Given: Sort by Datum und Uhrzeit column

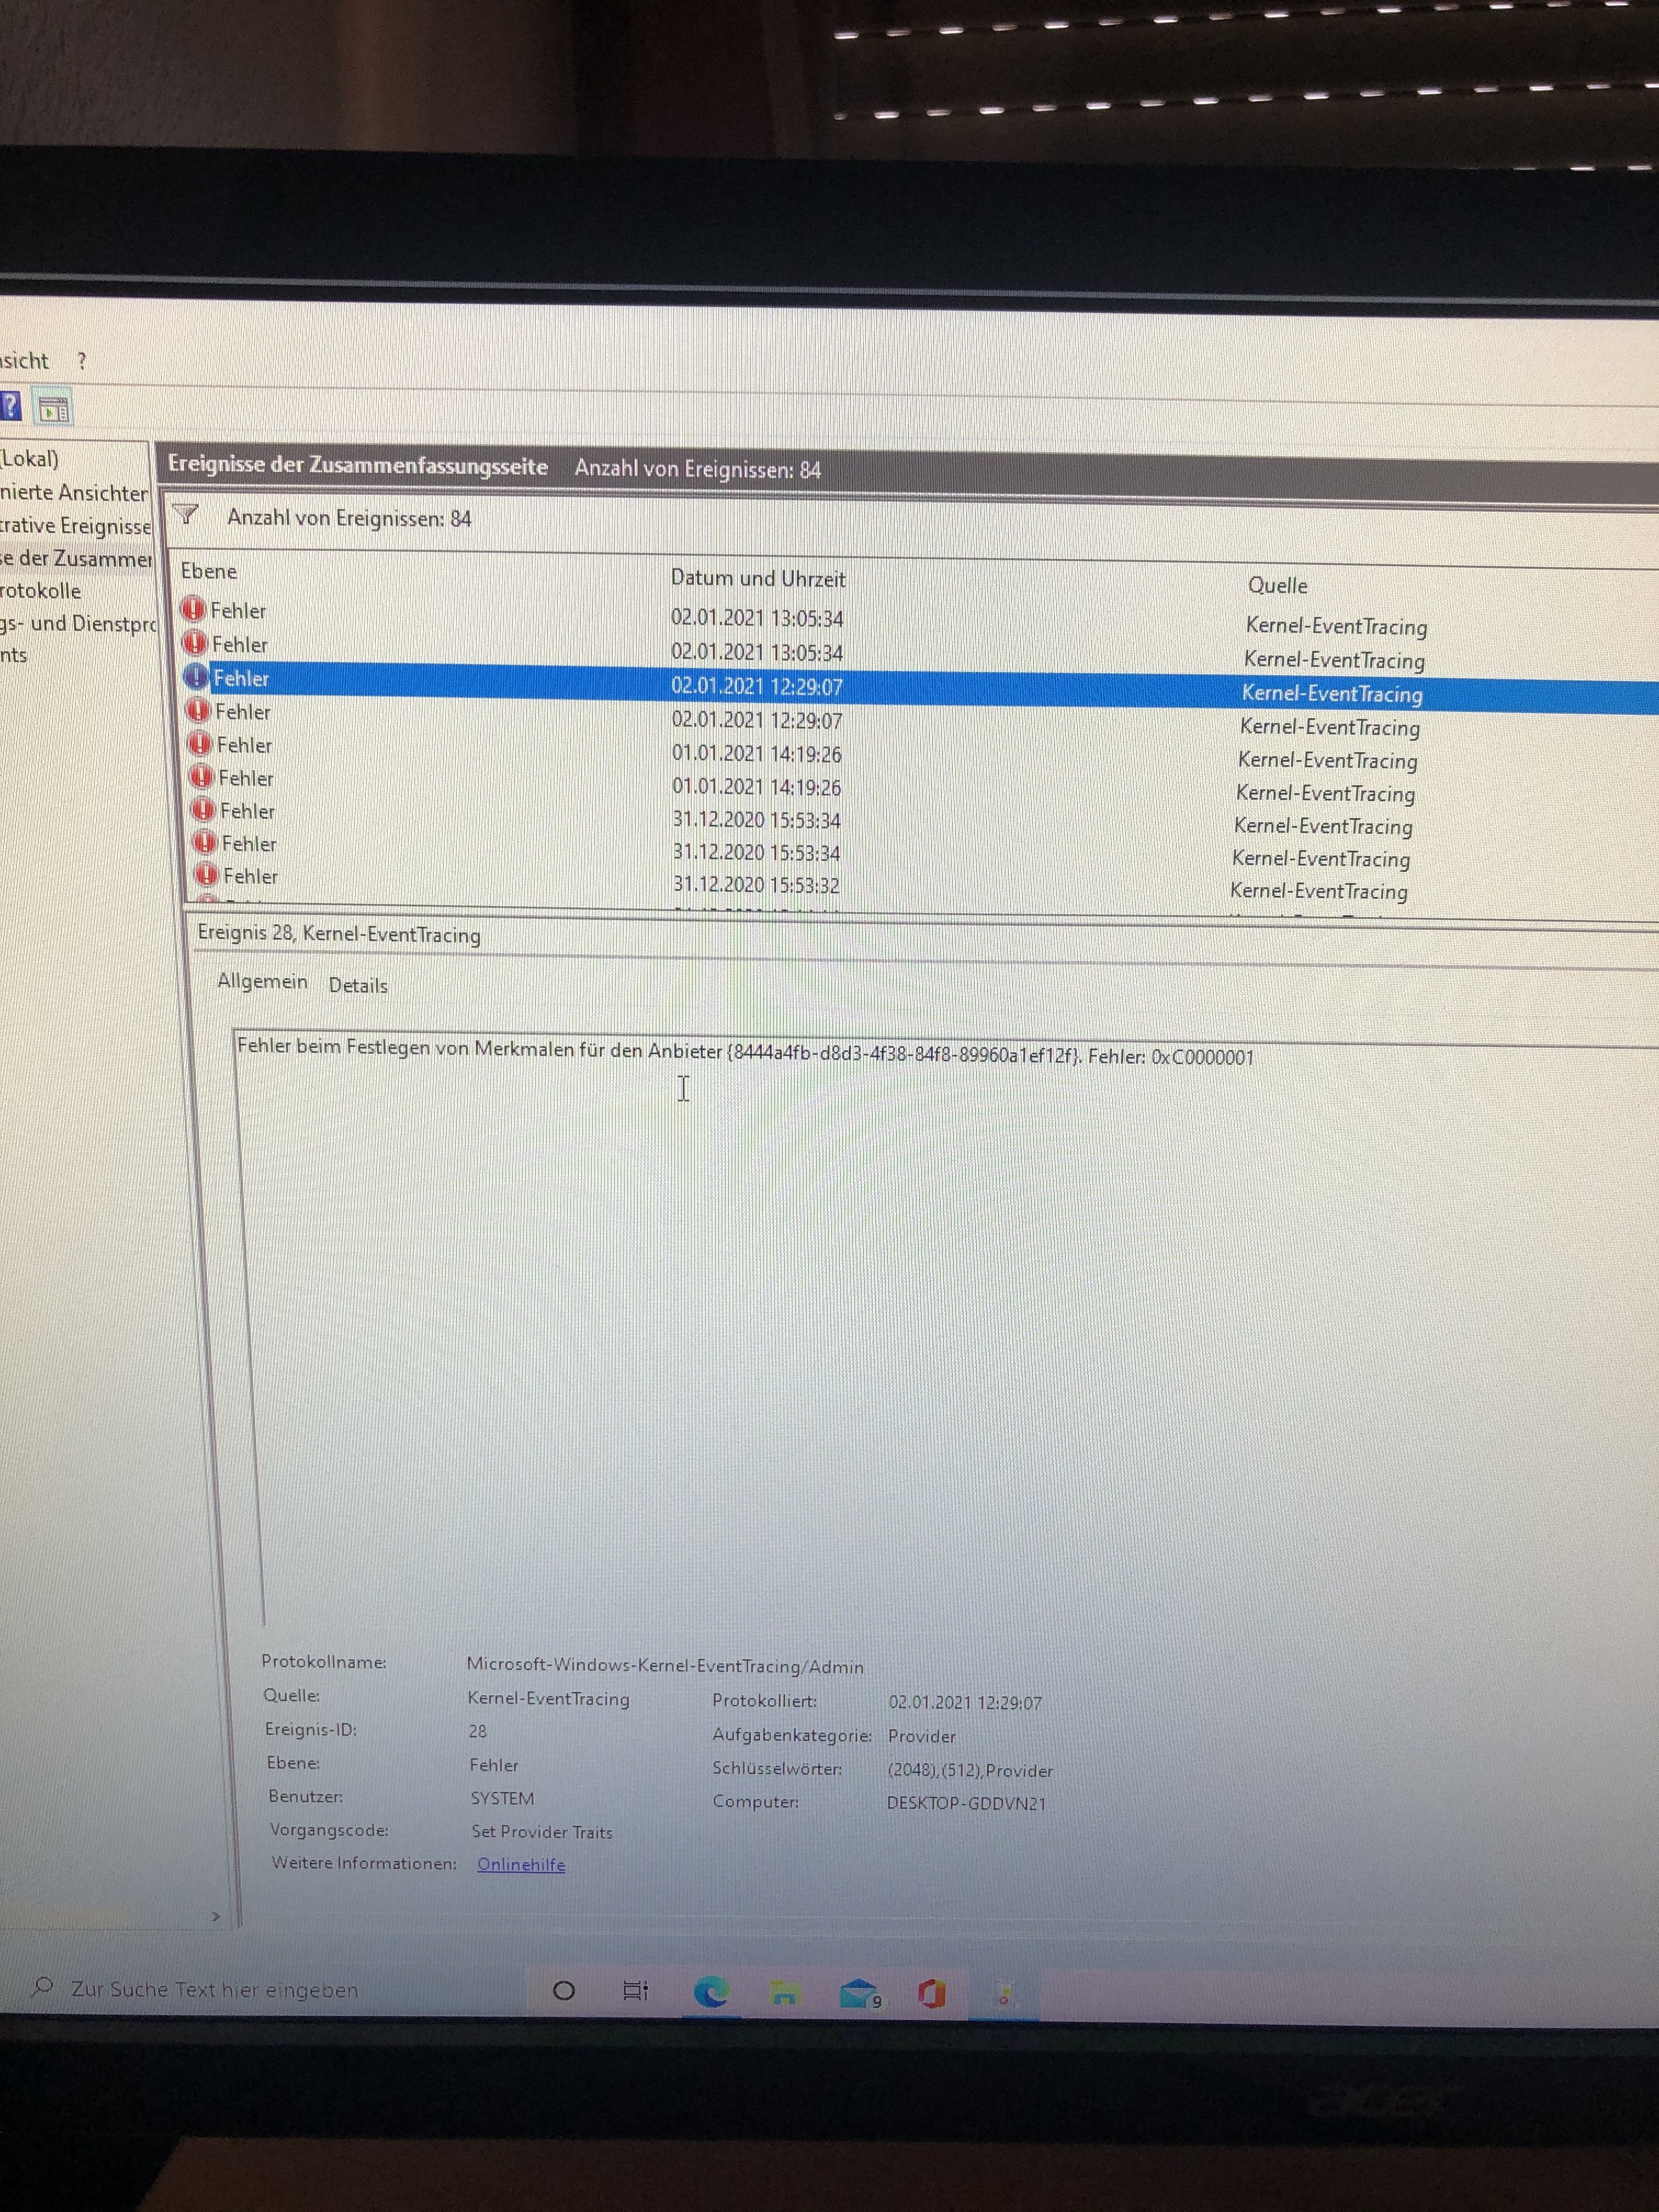Looking at the screenshot, I should 757,578.
